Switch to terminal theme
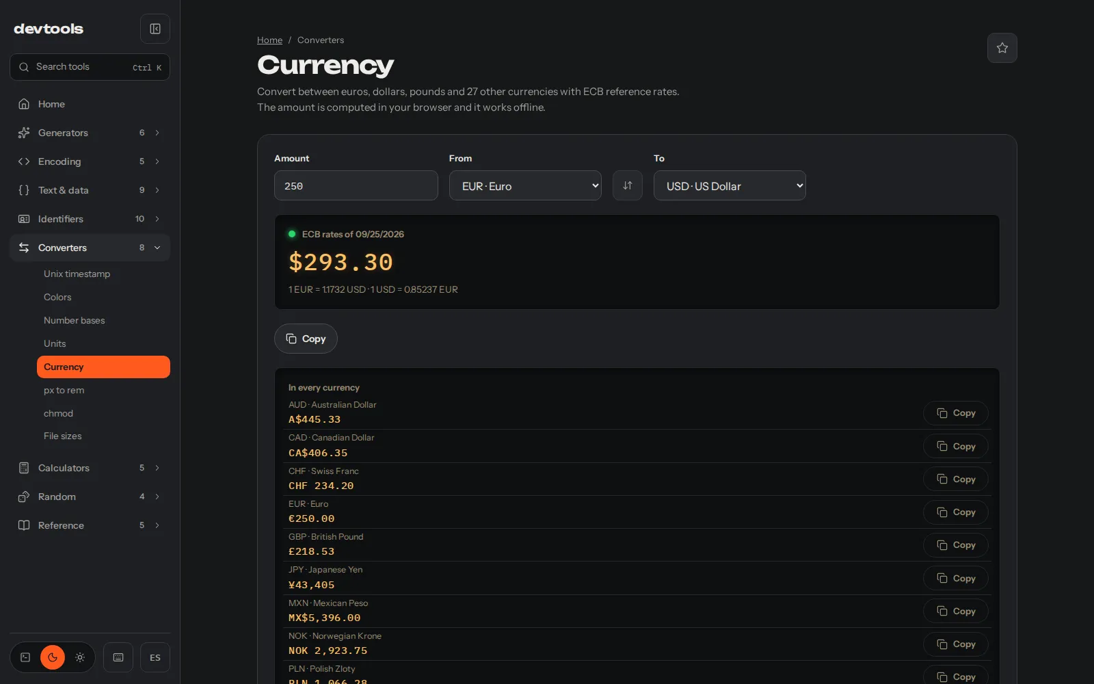1094x684 pixels. click(25, 657)
